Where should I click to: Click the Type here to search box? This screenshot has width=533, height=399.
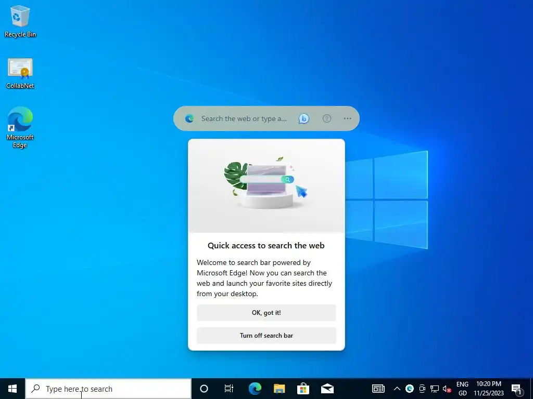point(108,389)
